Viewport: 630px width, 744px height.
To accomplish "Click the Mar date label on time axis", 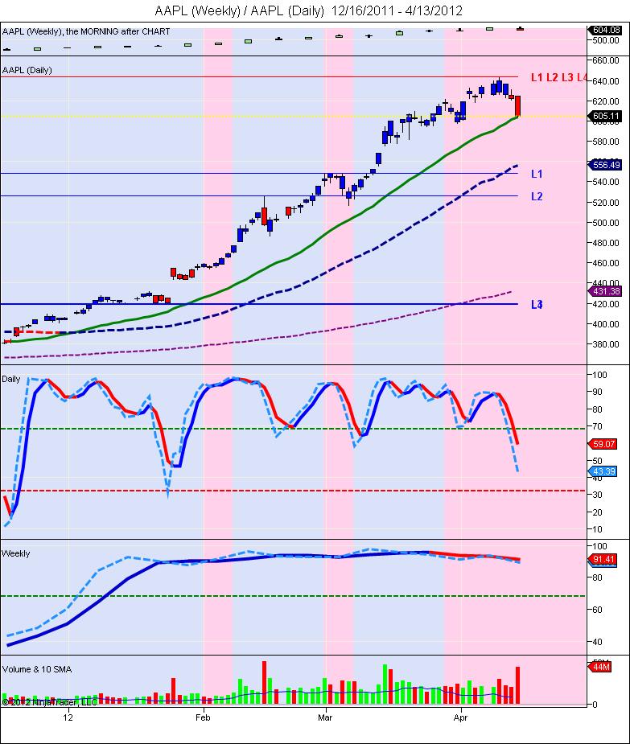I will (x=325, y=717).
